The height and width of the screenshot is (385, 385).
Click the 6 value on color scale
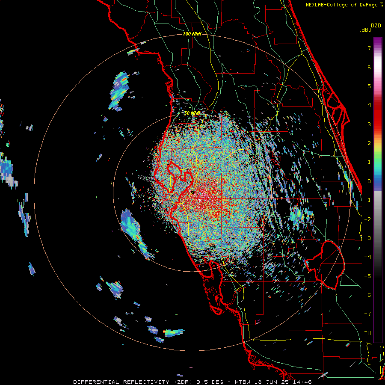(x=369, y=67)
